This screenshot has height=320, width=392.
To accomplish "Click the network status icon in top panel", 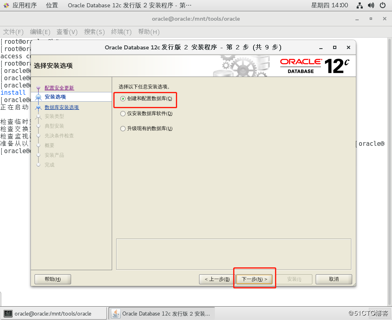I will point(360,5).
